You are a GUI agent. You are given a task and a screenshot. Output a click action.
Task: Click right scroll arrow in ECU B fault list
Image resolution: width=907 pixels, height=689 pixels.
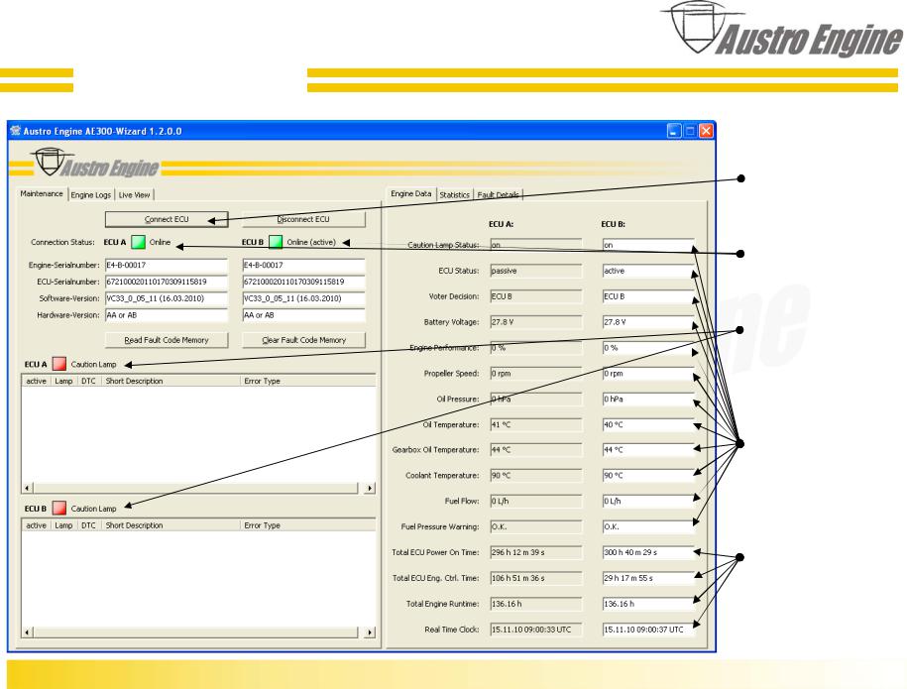[x=370, y=632]
